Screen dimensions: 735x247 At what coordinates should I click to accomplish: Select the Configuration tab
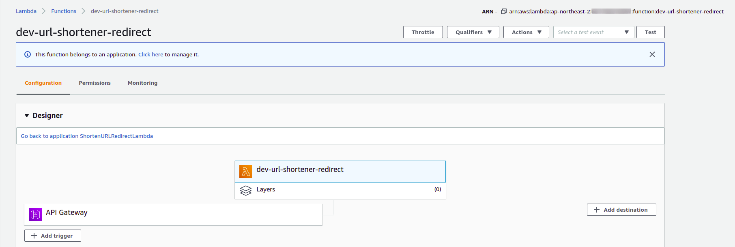point(43,83)
